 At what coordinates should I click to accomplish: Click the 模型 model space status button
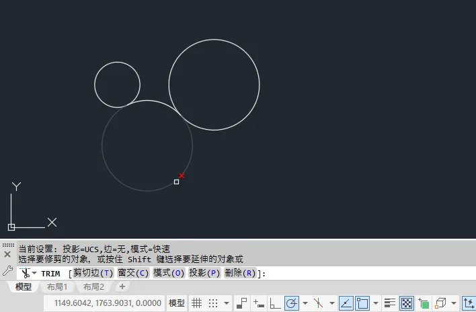[177, 303]
